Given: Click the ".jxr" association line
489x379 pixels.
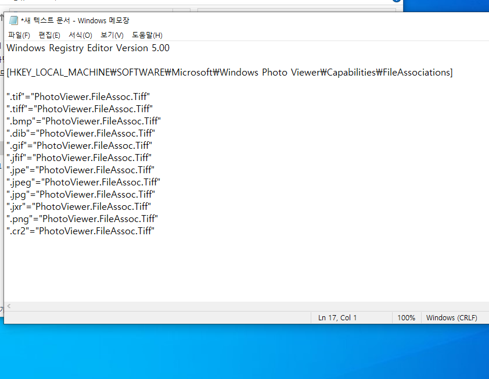Looking at the screenshot, I should click(x=78, y=206).
